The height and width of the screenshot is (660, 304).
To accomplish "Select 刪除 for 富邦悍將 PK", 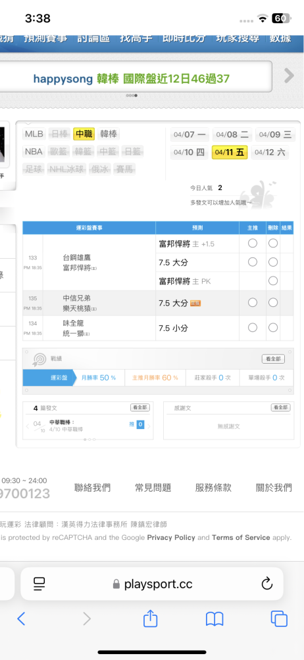I will click(273, 280).
